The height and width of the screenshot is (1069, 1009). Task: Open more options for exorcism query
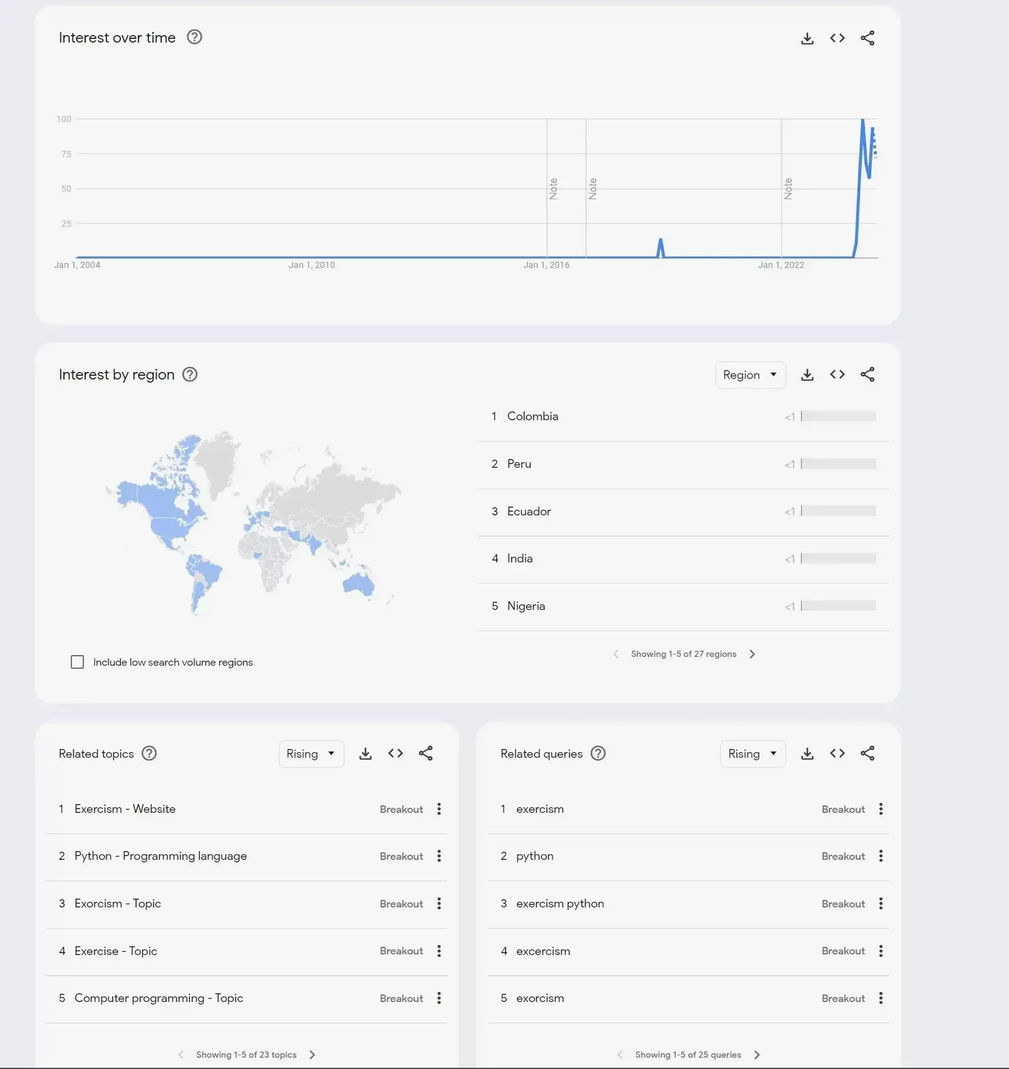(x=881, y=998)
